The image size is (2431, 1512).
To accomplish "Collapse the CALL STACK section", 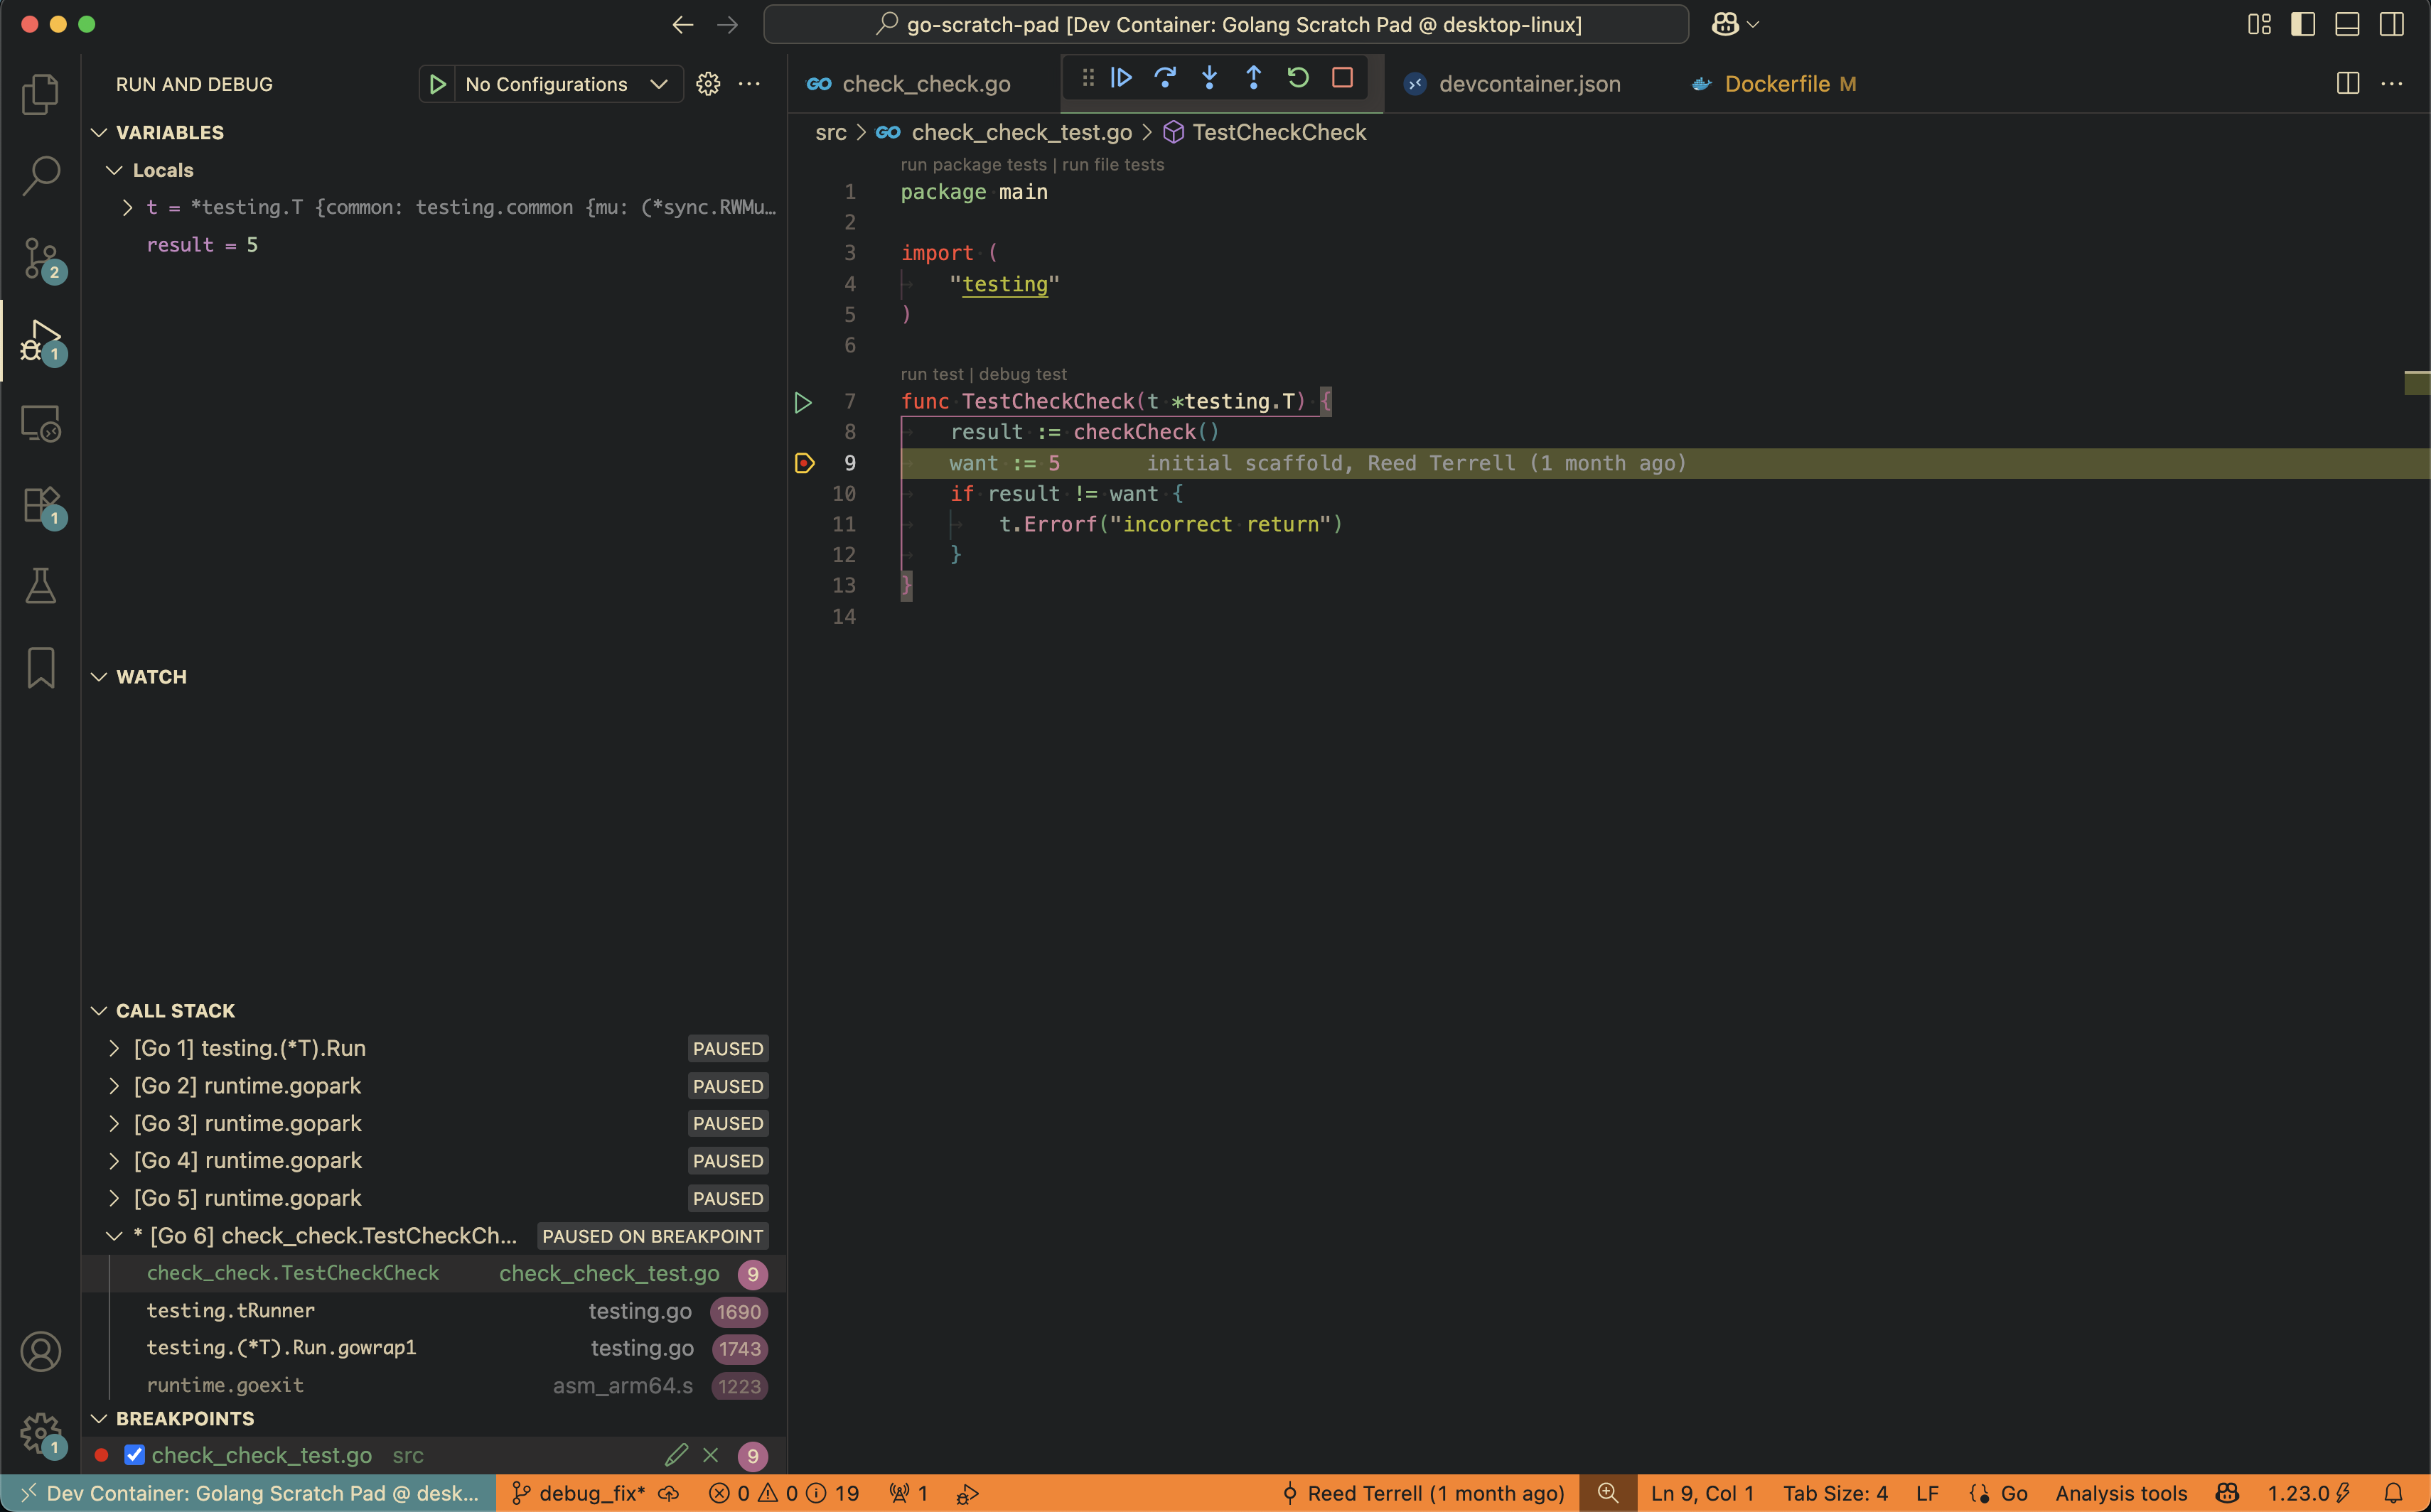I will [x=99, y=1011].
